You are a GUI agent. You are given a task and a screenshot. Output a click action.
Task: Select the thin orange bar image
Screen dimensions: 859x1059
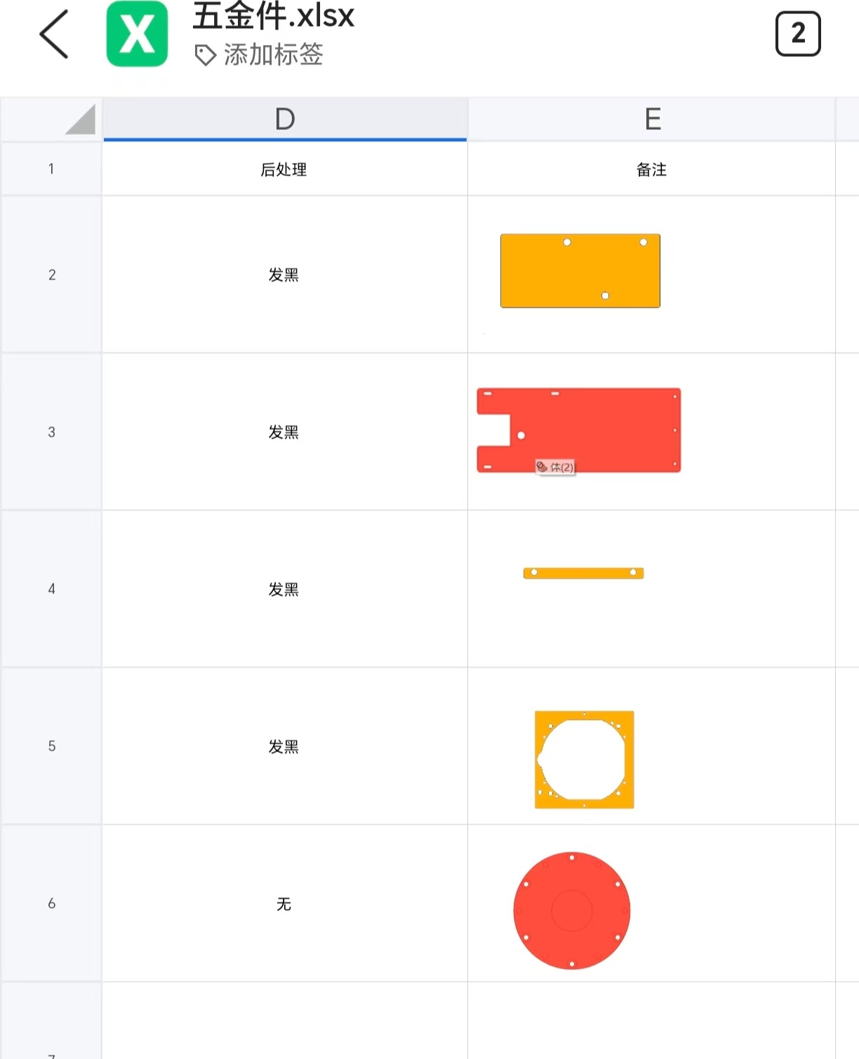pos(583,573)
